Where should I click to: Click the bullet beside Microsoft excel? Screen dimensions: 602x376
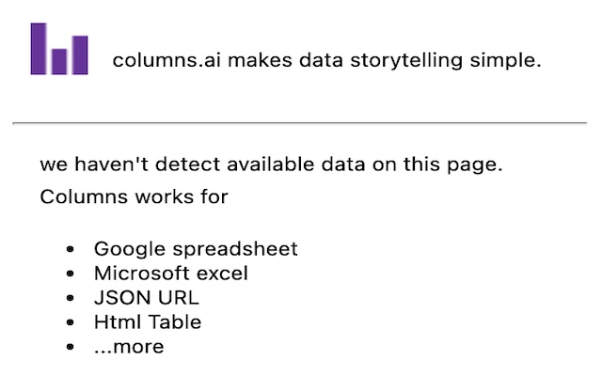pos(70,274)
